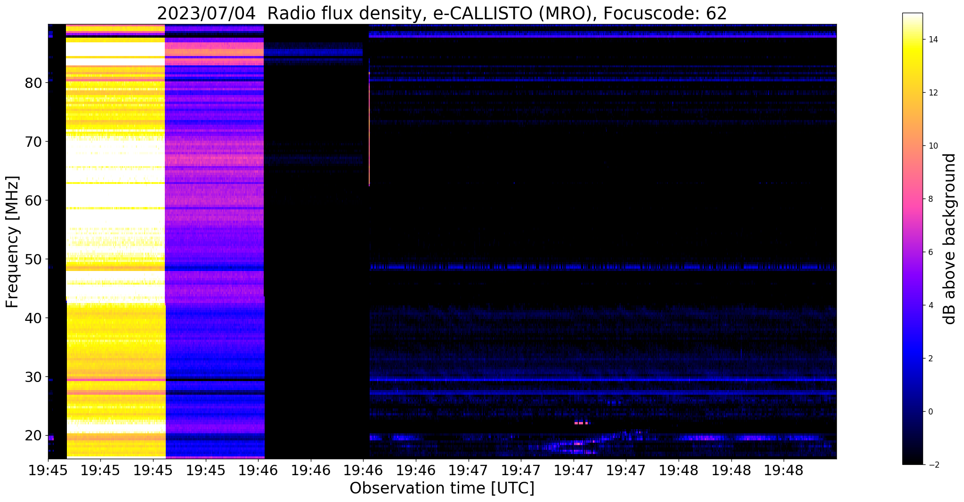Click the 60 tick on the frequency axis
Screen dimensions: 964x502
coord(33,200)
